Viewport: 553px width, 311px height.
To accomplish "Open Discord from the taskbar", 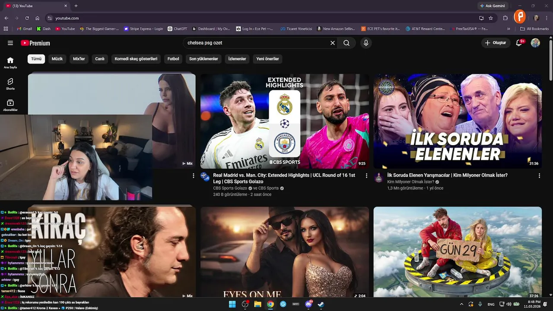I will 309,304.
